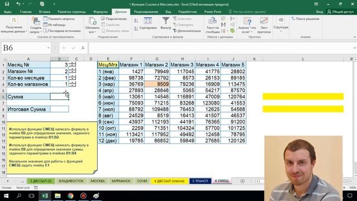Open the Разметка страницы tab
357x201 pixels.
(x=72, y=12)
